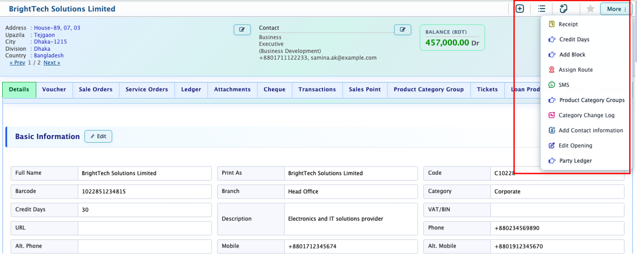
Task: Click the Add Contact information icon
Action: point(552,130)
